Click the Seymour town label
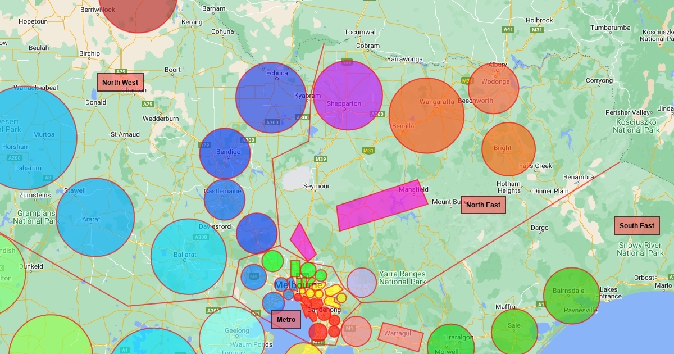674x354 pixels. [x=316, y=186]
